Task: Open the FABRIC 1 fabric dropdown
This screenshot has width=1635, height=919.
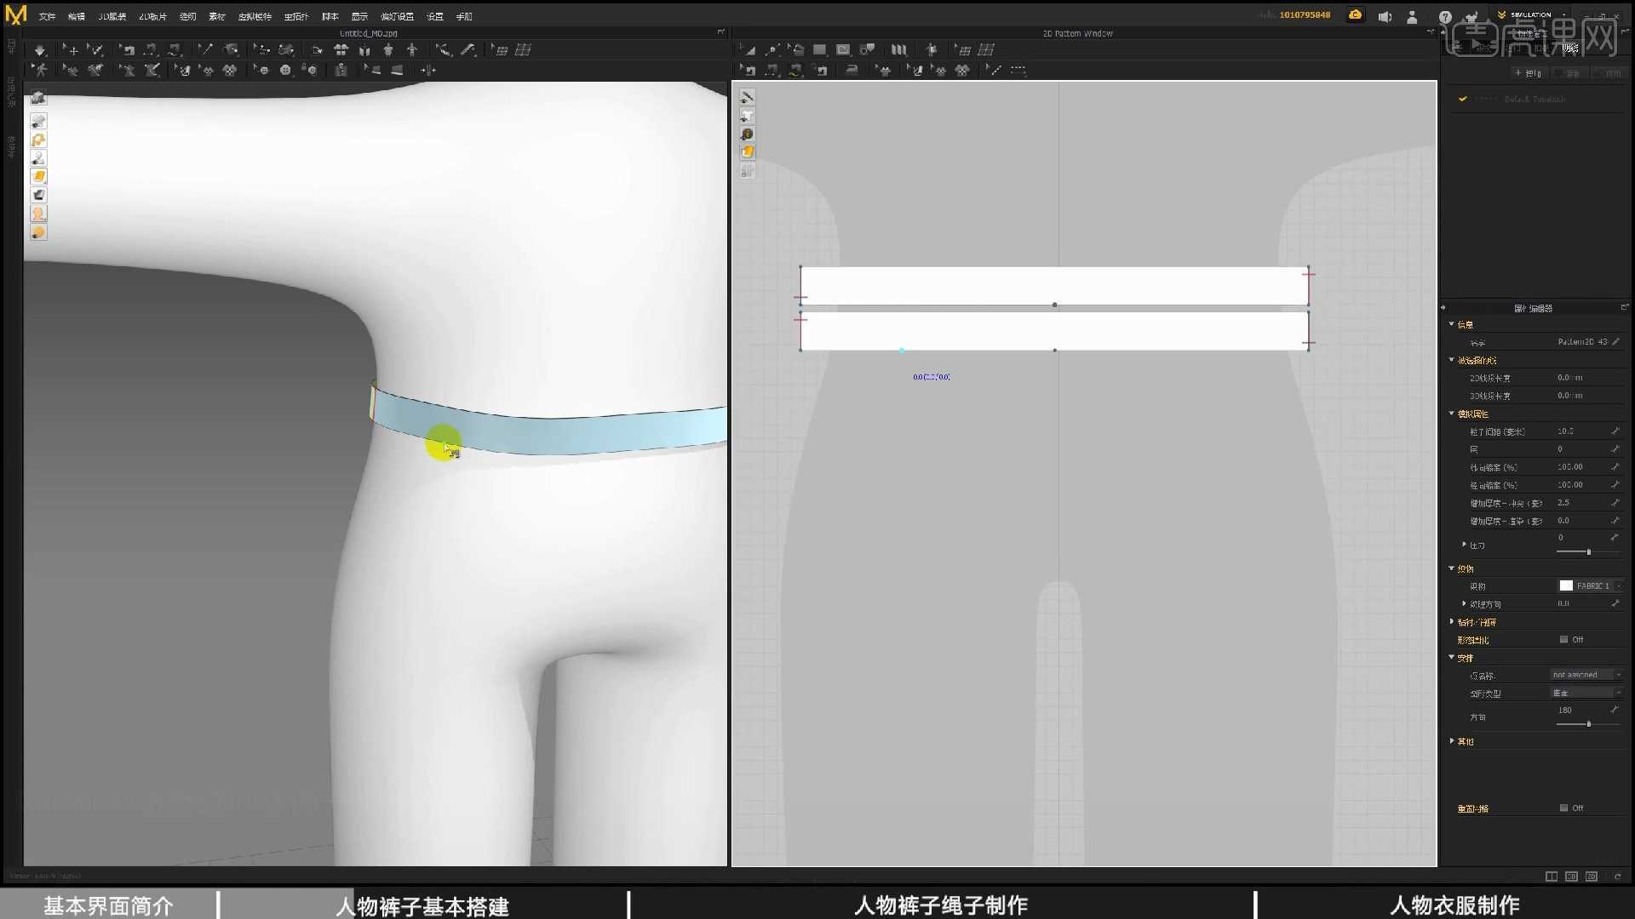Action: coord(1589,585)
